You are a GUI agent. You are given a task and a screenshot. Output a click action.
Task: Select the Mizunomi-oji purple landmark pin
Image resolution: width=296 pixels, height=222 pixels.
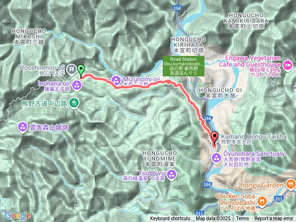pos(116,80)
